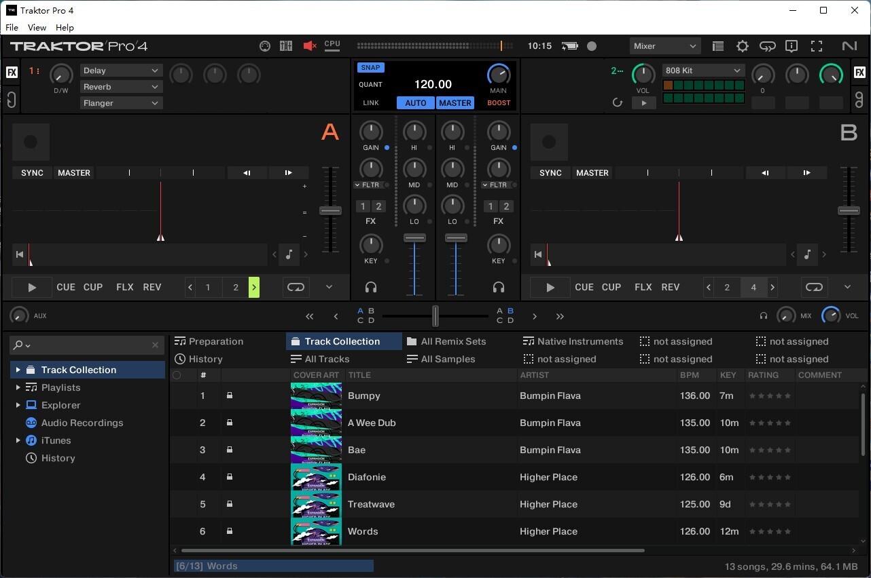The image size is (871, 578).
Task: Enable Deck A SYNC
Action: point(32,173)
